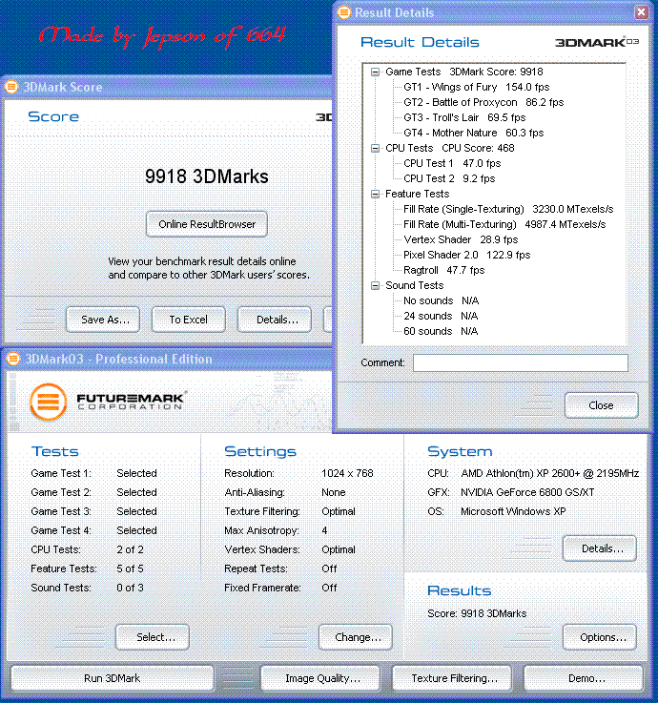This screenshot has width=658, height=703.
Task: Close the Result Details window with X
Action: (642, 12)
